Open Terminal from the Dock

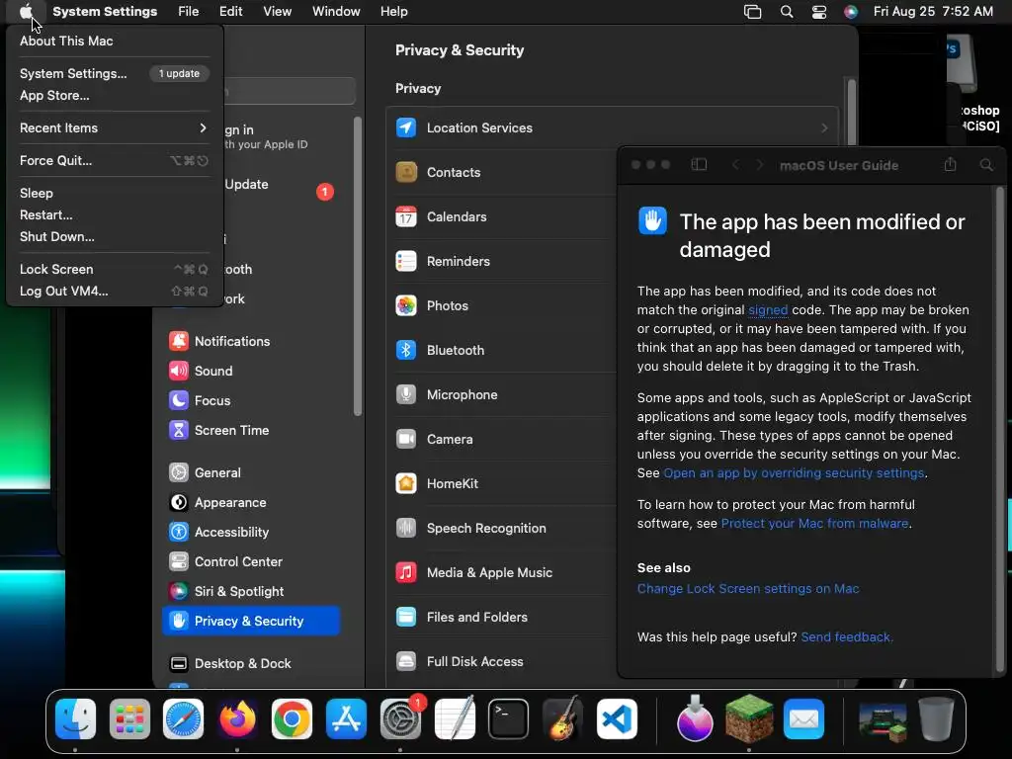tap(509, 719)
